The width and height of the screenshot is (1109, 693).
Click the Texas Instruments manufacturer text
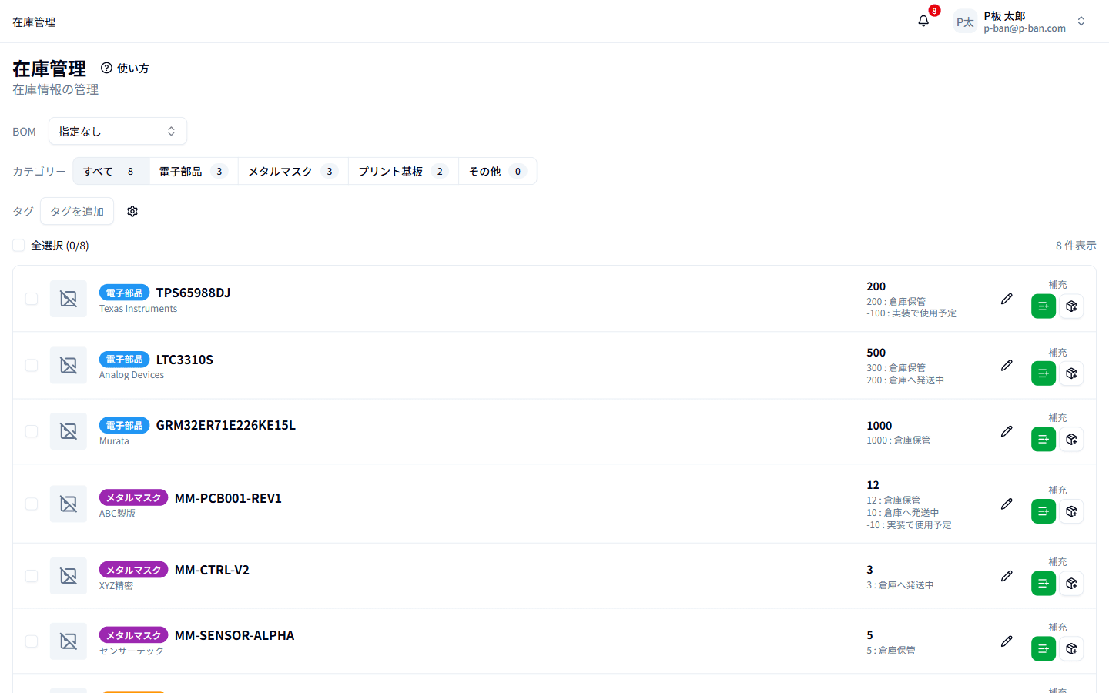pyautogui.click(x=138, y=309)
